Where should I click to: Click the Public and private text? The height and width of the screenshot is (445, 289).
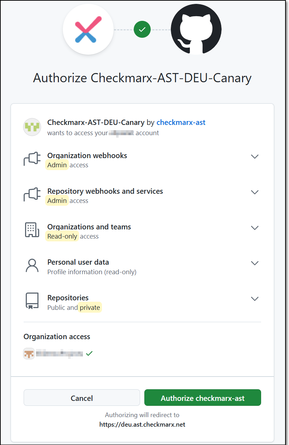tap(74, 308)
